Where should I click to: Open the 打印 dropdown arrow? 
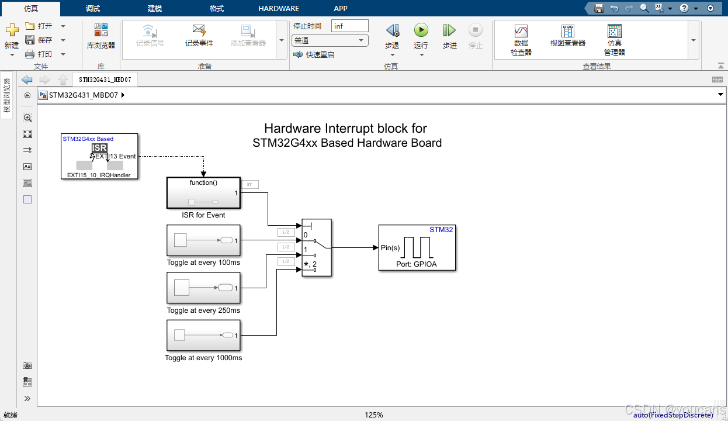click(x=63, y=54)
